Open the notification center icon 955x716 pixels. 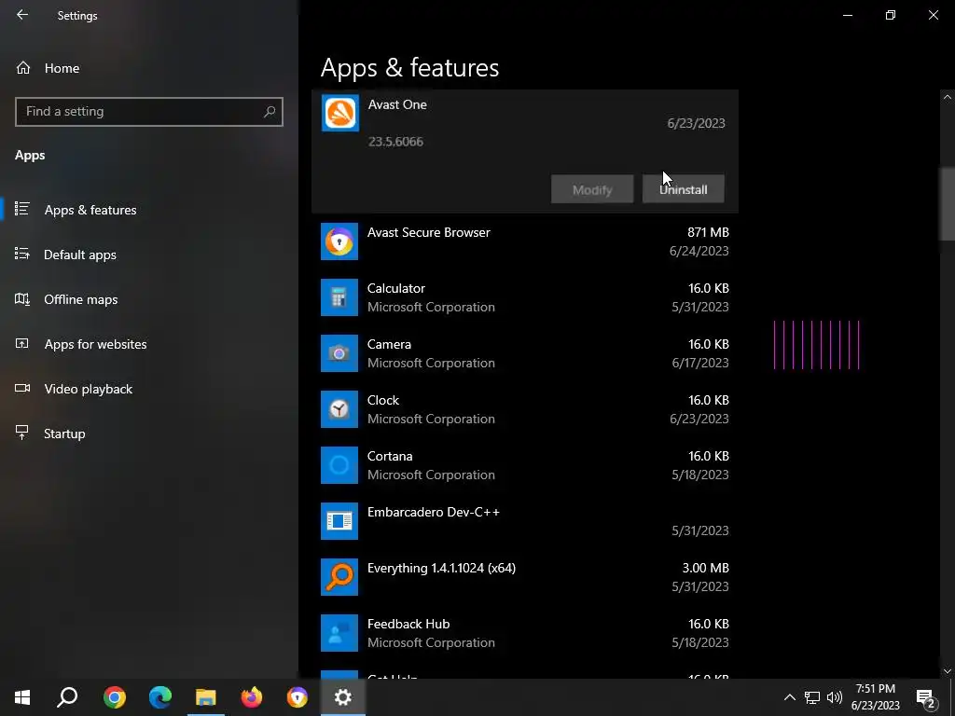(926, 697)
